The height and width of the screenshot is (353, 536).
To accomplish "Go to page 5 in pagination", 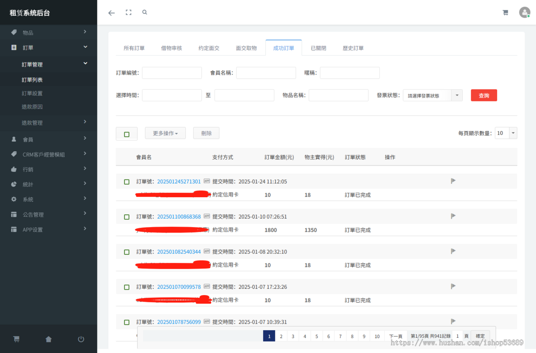I will coord(317,336).
